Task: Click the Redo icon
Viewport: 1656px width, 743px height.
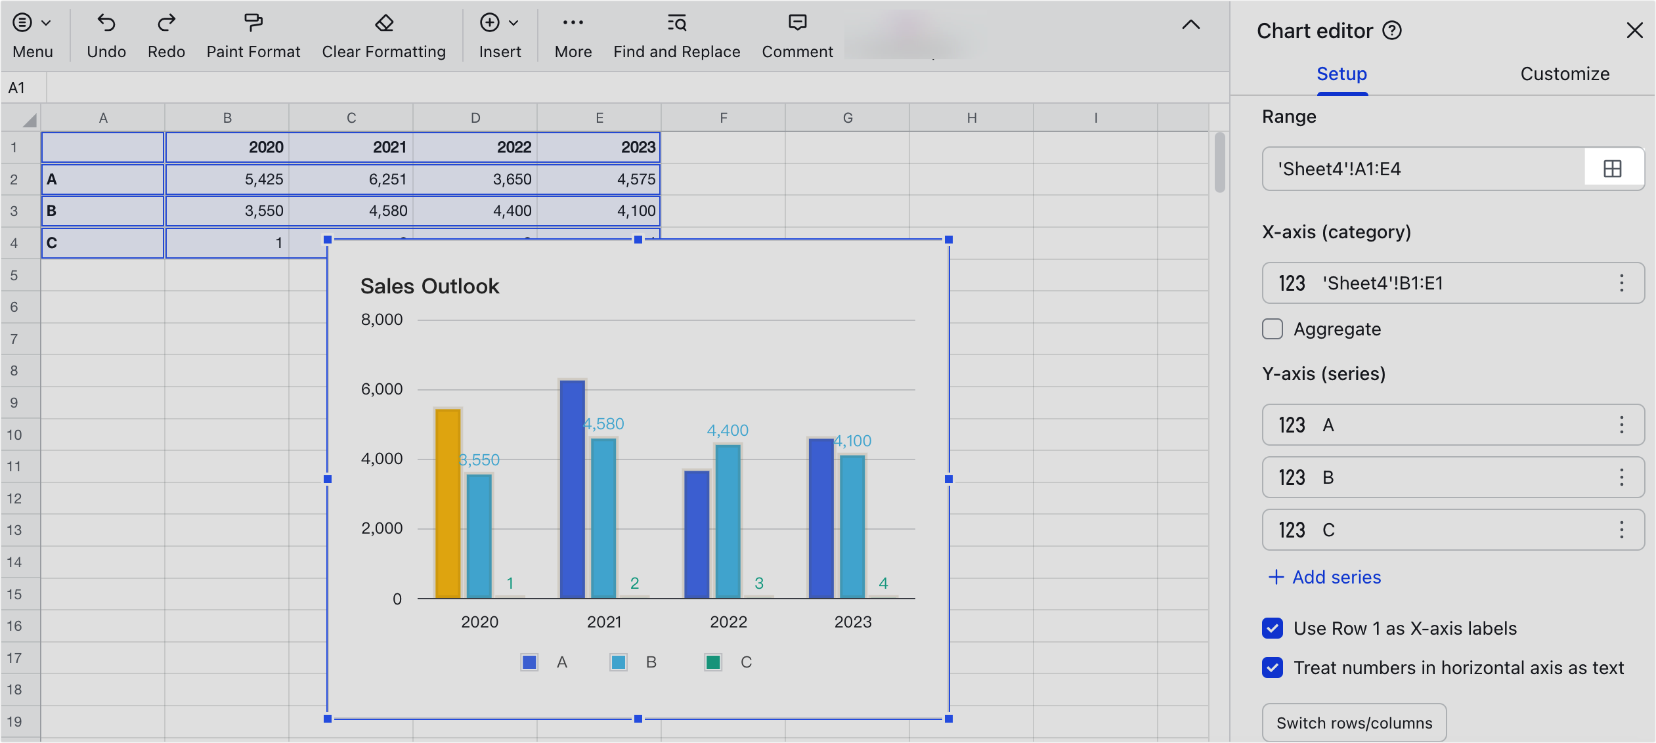Action: coord(165,23)
